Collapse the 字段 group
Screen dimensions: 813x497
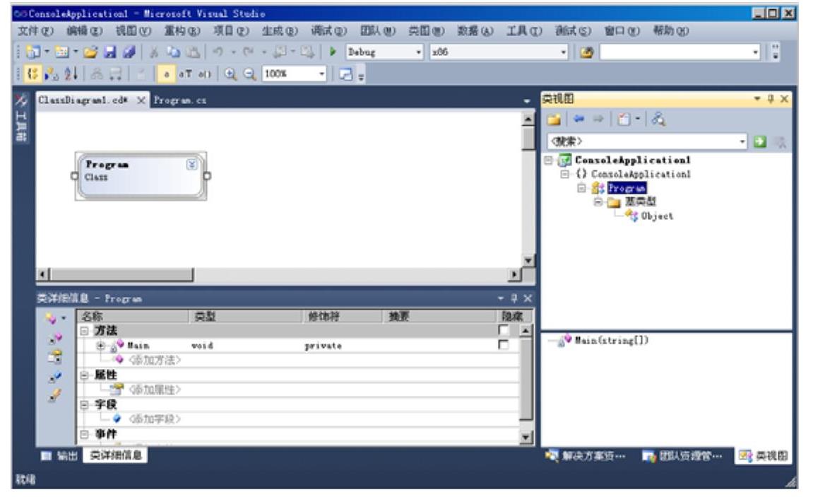tap(84, 404)
